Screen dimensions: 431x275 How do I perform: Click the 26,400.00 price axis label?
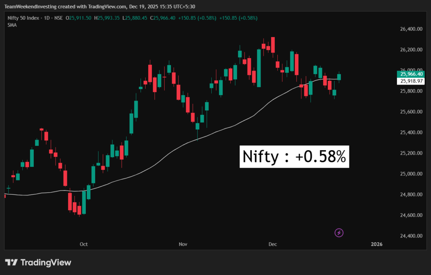pyautogui.click(x=410, y=29)
